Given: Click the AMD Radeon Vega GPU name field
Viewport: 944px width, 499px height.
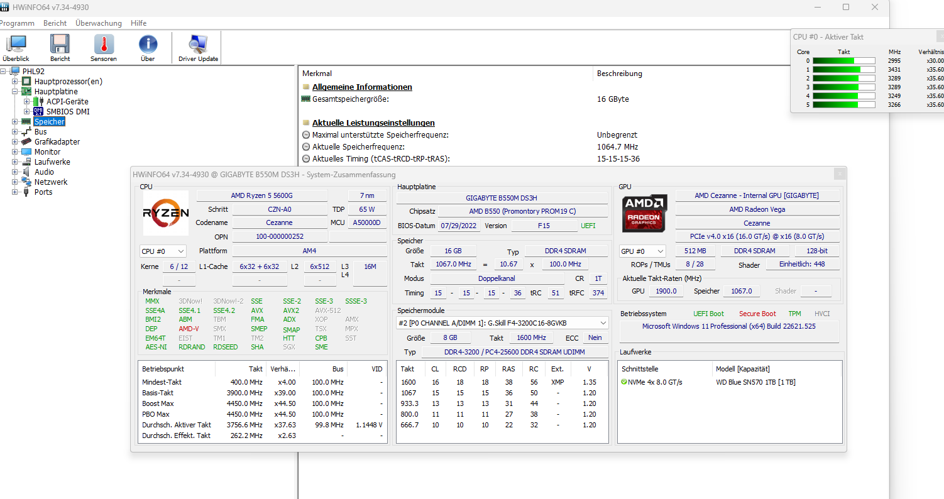Looking at the screenshot, I should pos(757,209).
